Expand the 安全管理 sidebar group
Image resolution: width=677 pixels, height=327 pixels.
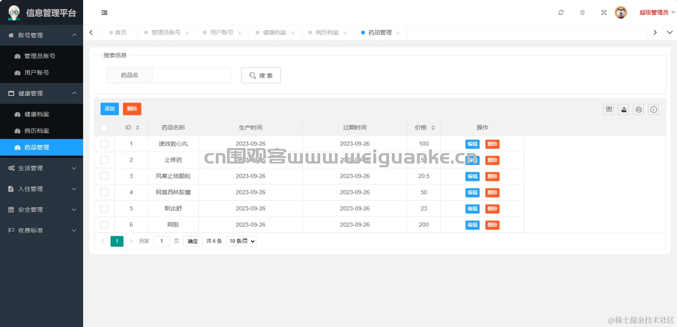[42, 210]
